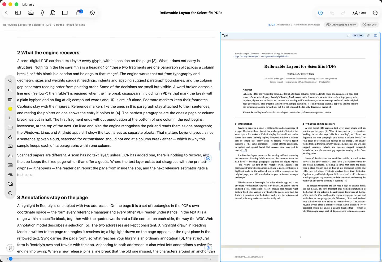Go back to the Library

(6, 13)
